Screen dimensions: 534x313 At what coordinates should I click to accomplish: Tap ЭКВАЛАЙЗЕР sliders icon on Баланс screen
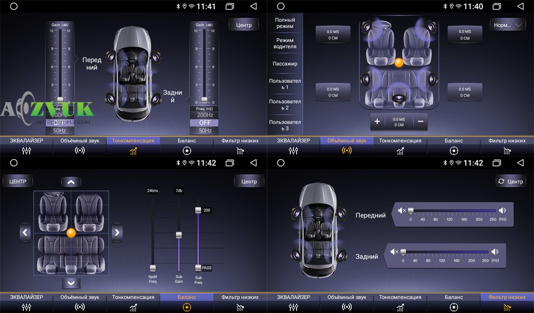click(26, 307)
